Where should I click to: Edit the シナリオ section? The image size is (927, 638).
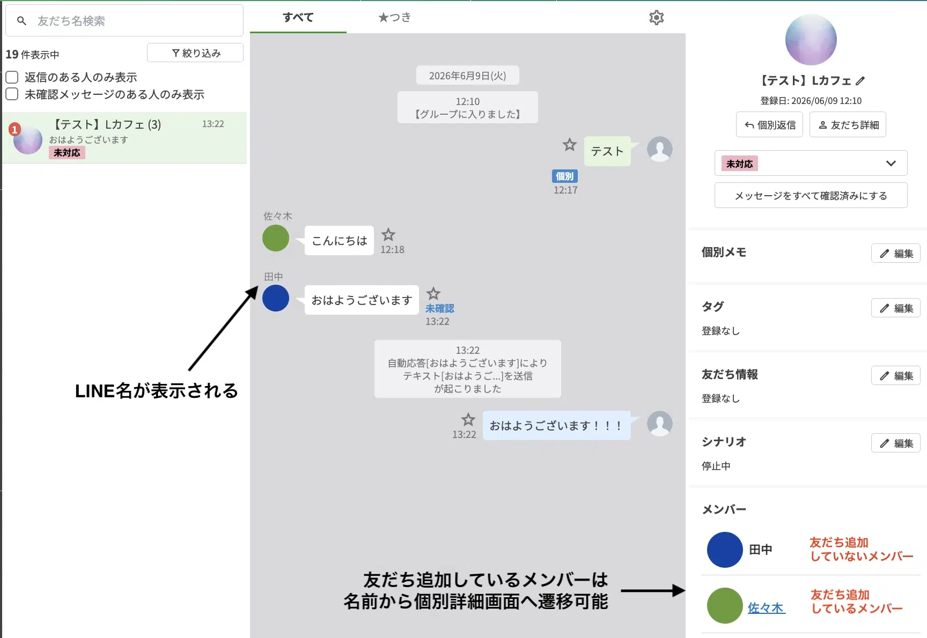point(895,443)
